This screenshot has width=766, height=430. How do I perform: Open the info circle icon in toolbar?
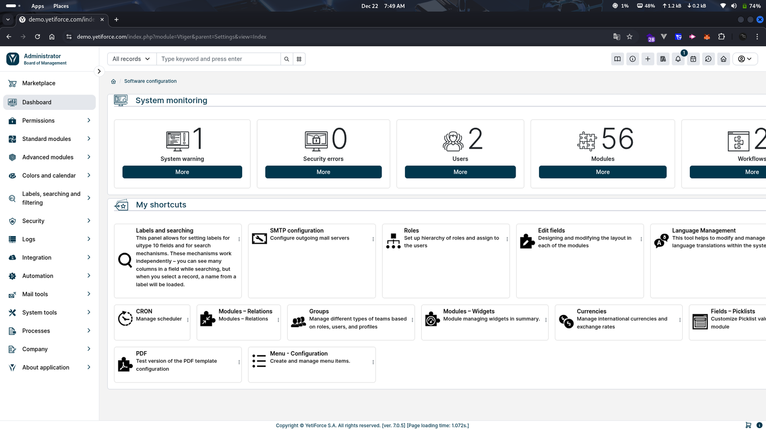[x=632, y=59]
